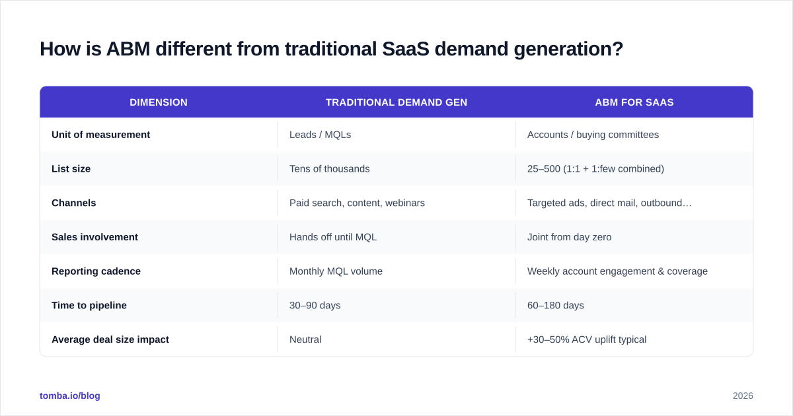Select the 'Channels' row label
Image resolution: width=793 pixels, height=416 pixels.
tap(73, 203)
